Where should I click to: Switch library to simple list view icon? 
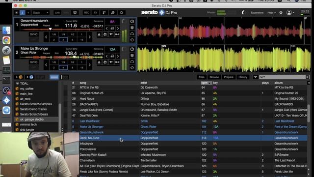coord(54,77)
